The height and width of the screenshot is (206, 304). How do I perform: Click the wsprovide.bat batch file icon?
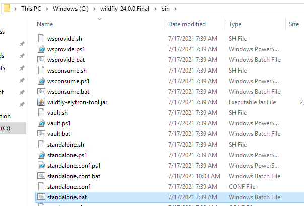click(41, 59)
